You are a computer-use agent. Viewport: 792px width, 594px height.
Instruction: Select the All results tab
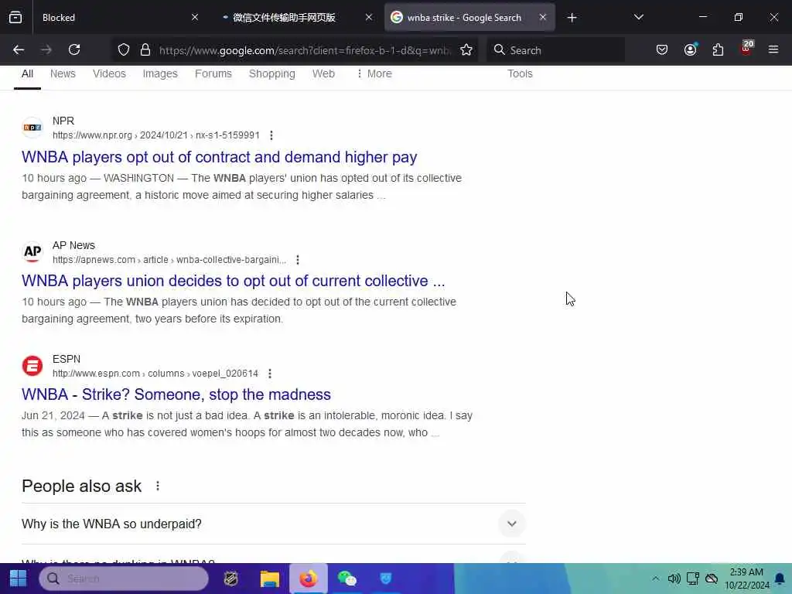(27, 73)
